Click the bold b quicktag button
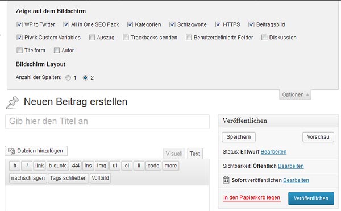Viewport: 341px width, 211px height. click(15, 166)
